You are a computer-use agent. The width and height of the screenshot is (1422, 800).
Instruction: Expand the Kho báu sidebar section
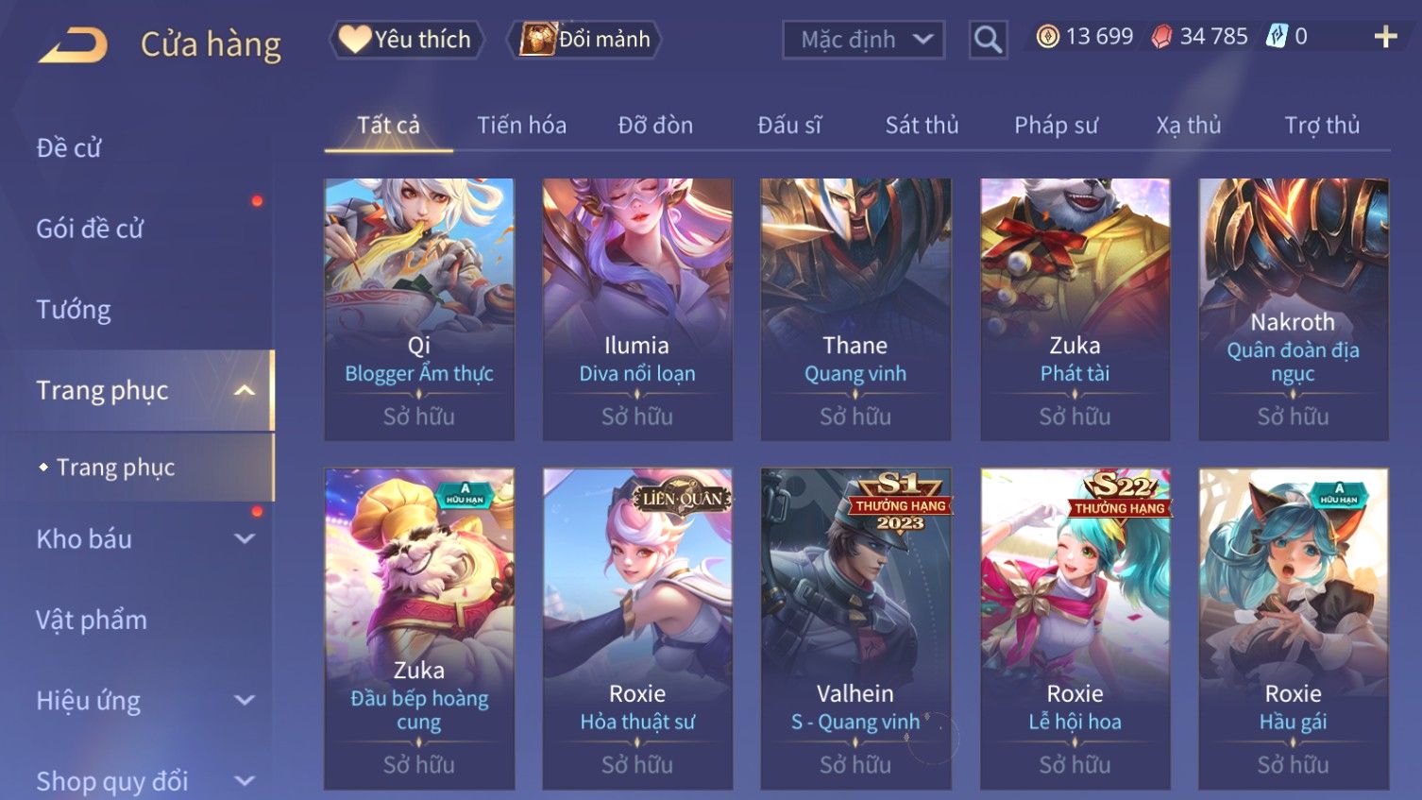[x=245, y=538]
